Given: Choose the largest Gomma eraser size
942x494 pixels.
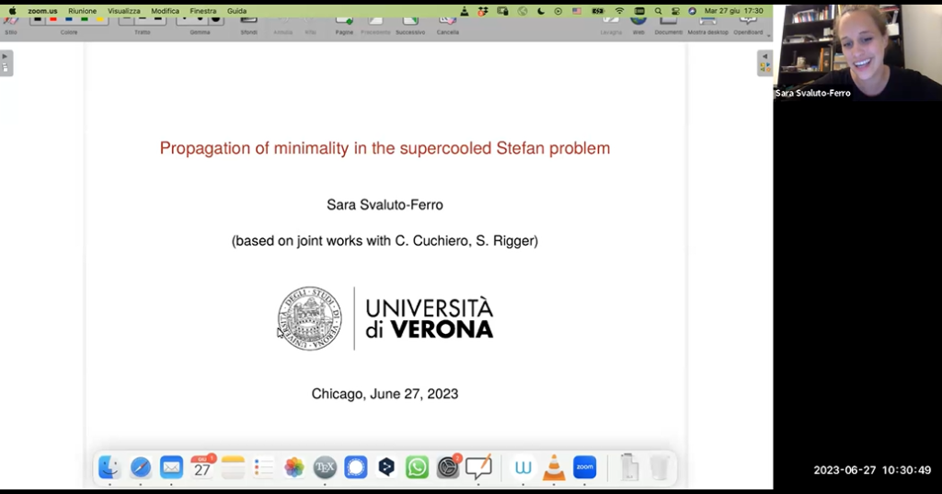Looking at the screenshot, I should point(216,19).
